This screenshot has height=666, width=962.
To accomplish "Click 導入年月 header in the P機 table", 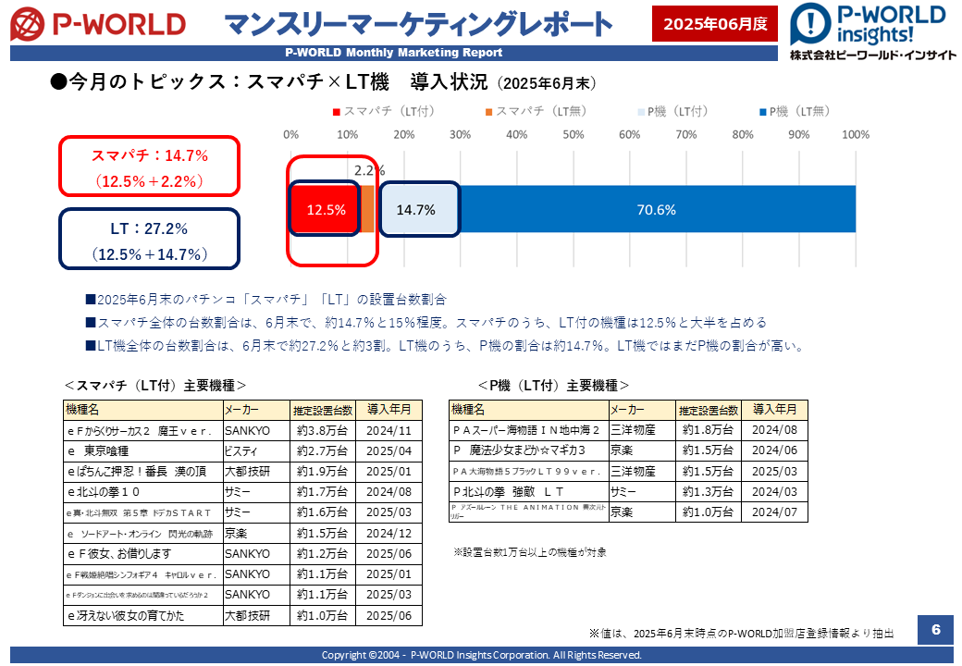I will 774,410.
